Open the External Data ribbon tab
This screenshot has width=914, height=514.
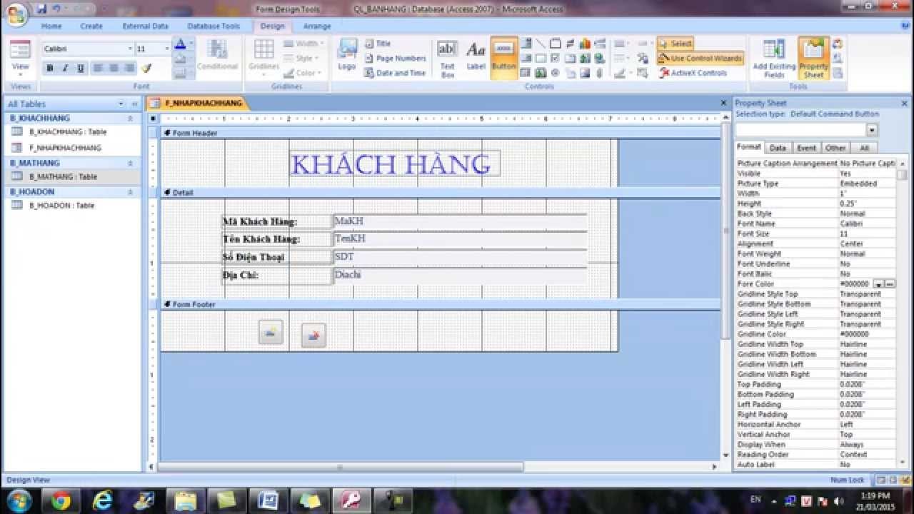coord(146,26)
